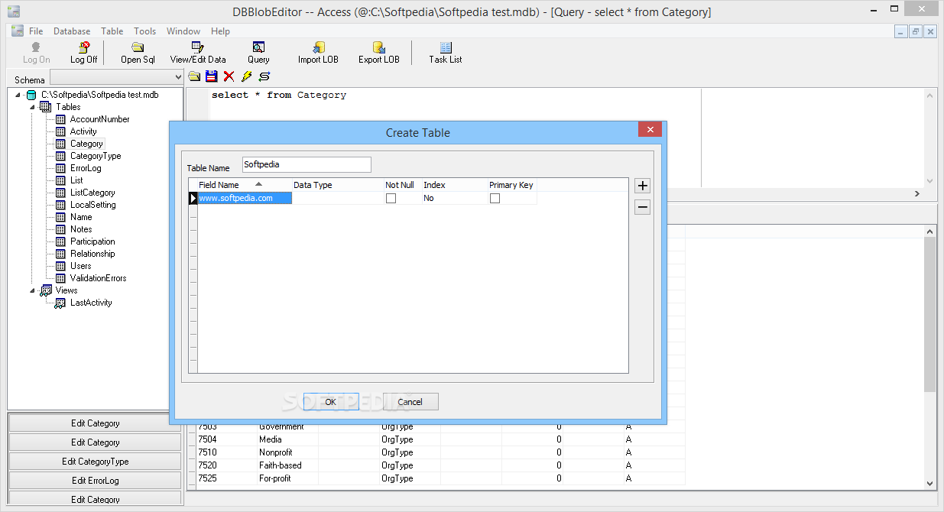
Task: Click the Edit ErrorLog button
Action: tap(96, 481)
